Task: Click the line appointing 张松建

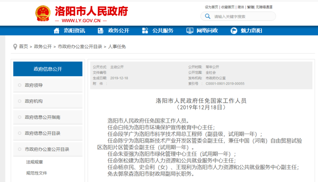Action: point(172,160)
